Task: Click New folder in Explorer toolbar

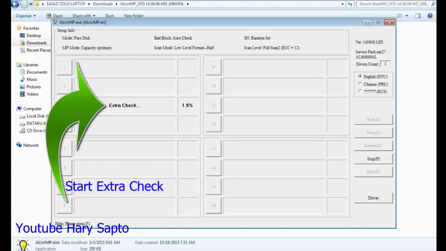Action: coord(134,16)
